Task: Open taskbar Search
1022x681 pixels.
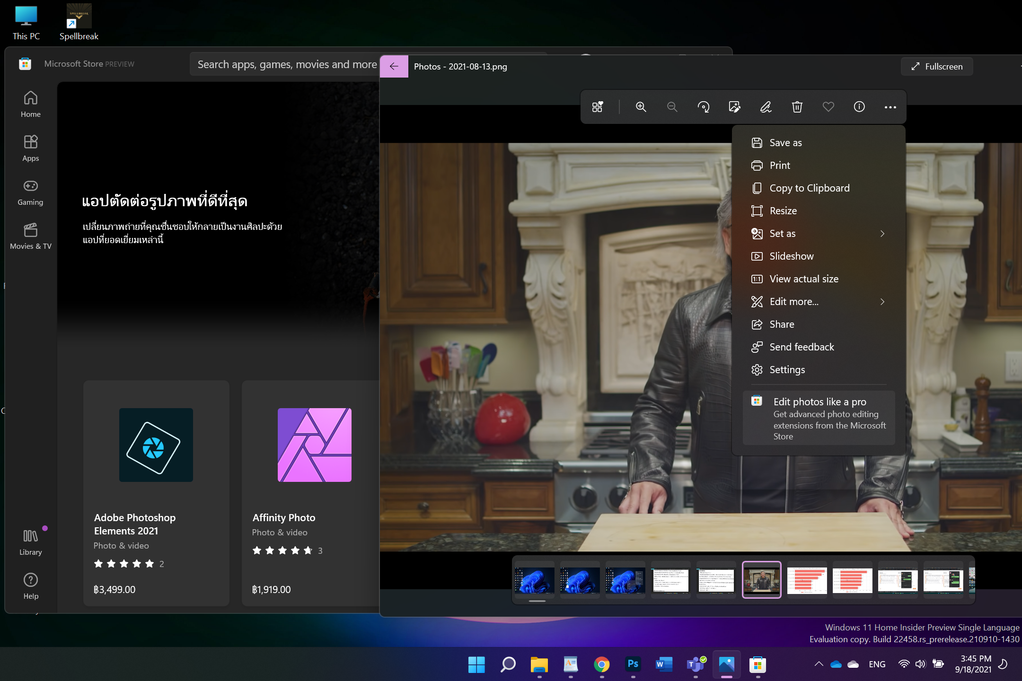Action: coord(508,664)
